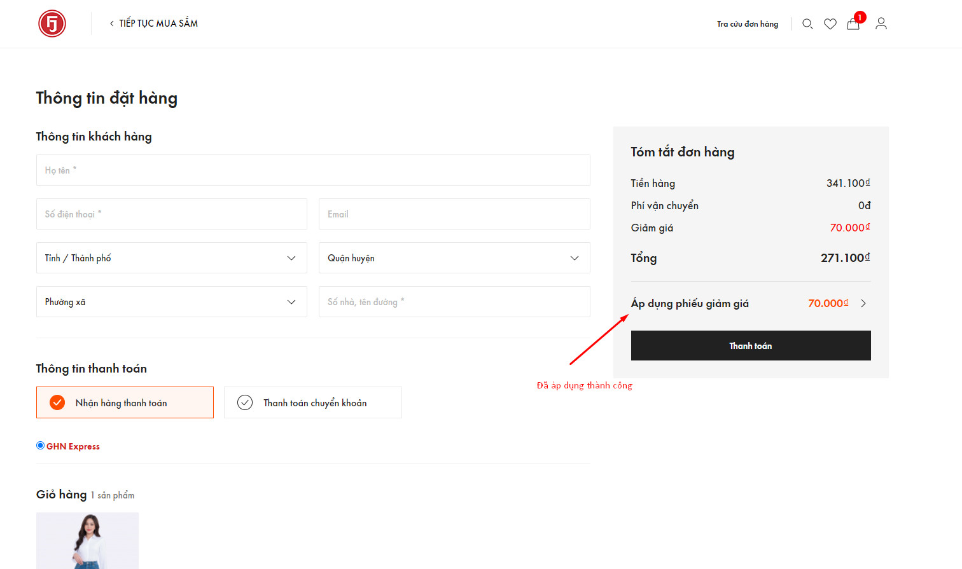Viewport: 962px width, 569px height.
Task: Click the black Thanh toán button
Action: tap(751, 346)
